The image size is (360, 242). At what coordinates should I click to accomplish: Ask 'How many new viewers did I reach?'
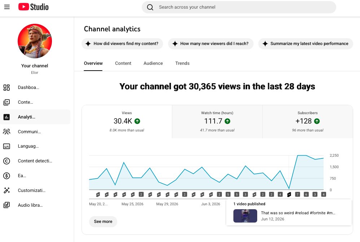click(x=211, y=44)
